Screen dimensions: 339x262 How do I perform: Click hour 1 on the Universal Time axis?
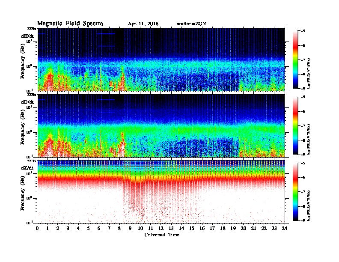click(48, 228)
